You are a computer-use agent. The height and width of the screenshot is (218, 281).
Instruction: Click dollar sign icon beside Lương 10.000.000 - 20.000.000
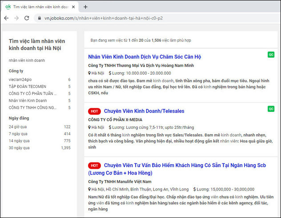(x=110, y=73)
